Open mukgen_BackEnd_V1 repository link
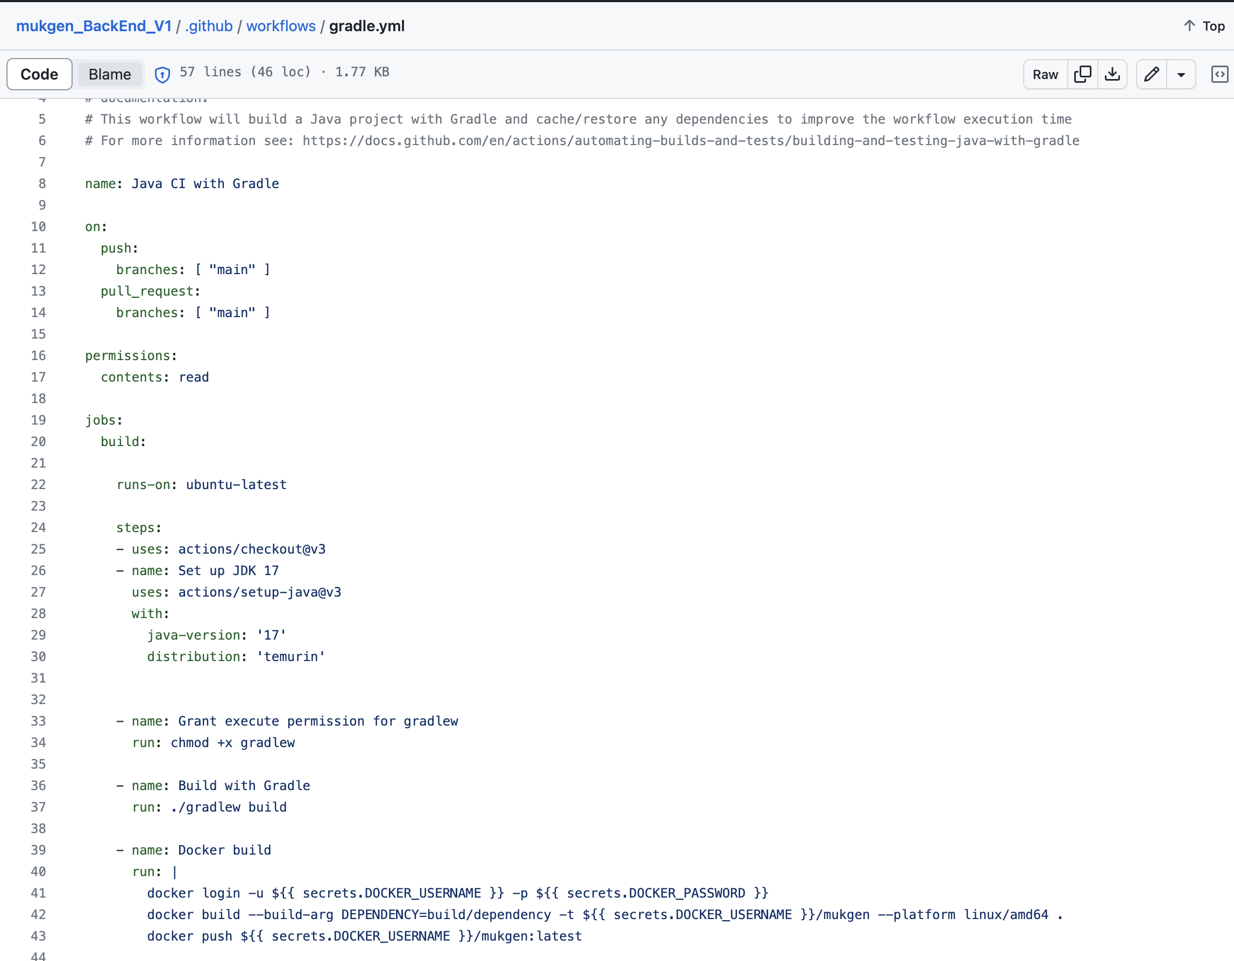Screen dimensions: 1234x961 pos(93,26)
